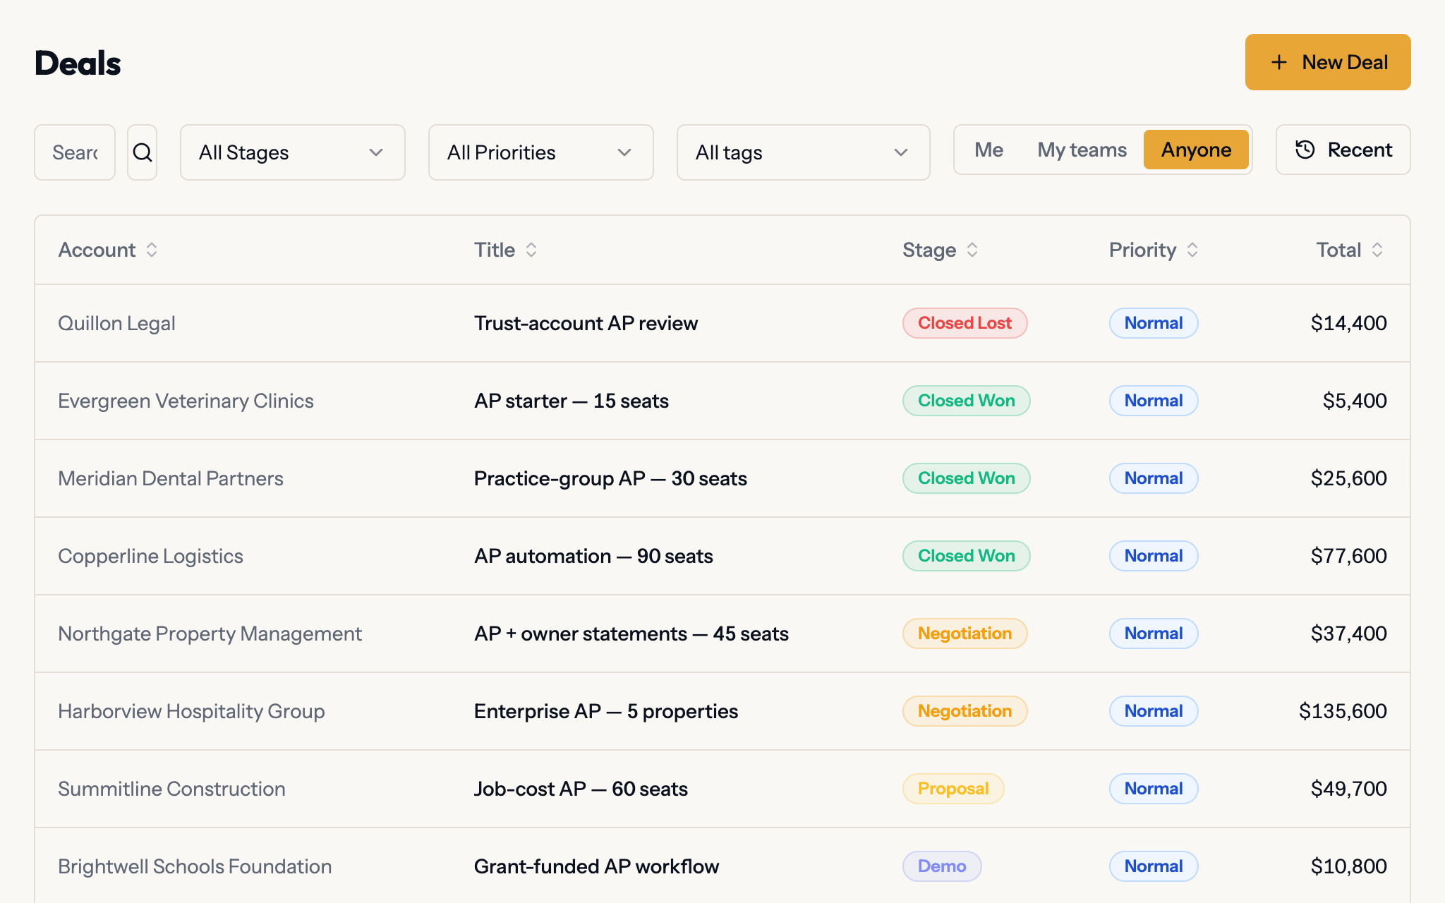The image size is (1445, 903).
Task: Click the magnifier search icon button
Action: [x=142, y=152]
